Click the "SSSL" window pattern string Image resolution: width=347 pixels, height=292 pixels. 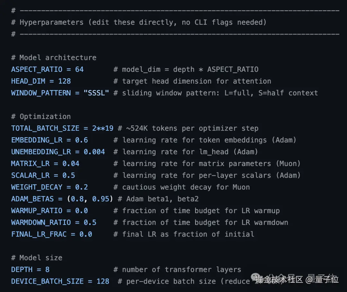pyautogui.click(x=96, y=93)
